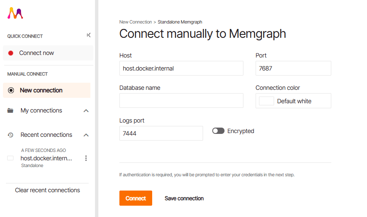The image size is (367, 217).
Task: Open the Connect now quick connect item
Action: point(48,53)
